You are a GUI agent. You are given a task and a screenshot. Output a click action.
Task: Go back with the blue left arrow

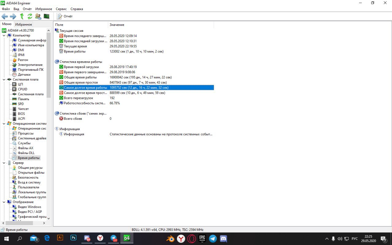click(5, 16)
